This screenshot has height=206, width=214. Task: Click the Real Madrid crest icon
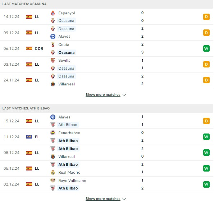53,172
